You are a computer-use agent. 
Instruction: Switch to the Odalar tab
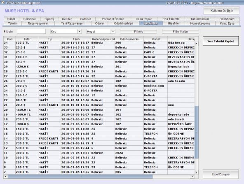tap(100, 23)
